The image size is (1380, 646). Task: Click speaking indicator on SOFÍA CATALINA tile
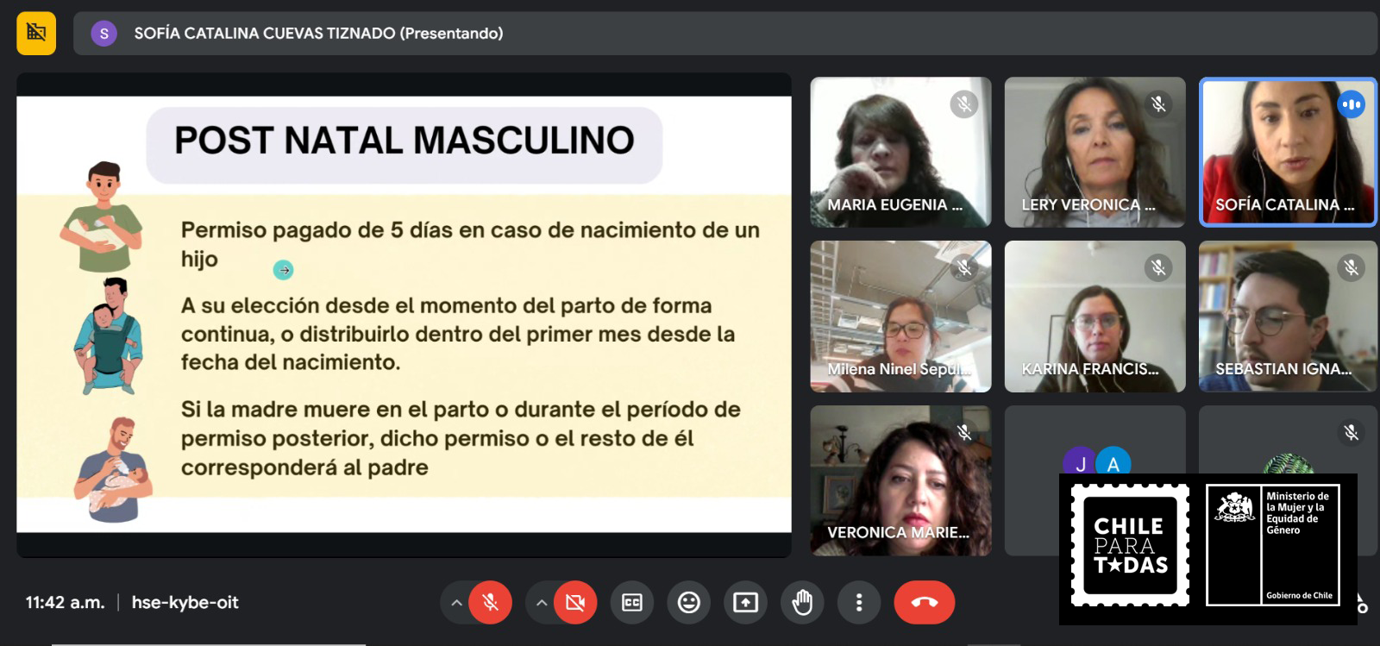[1352, 104]
